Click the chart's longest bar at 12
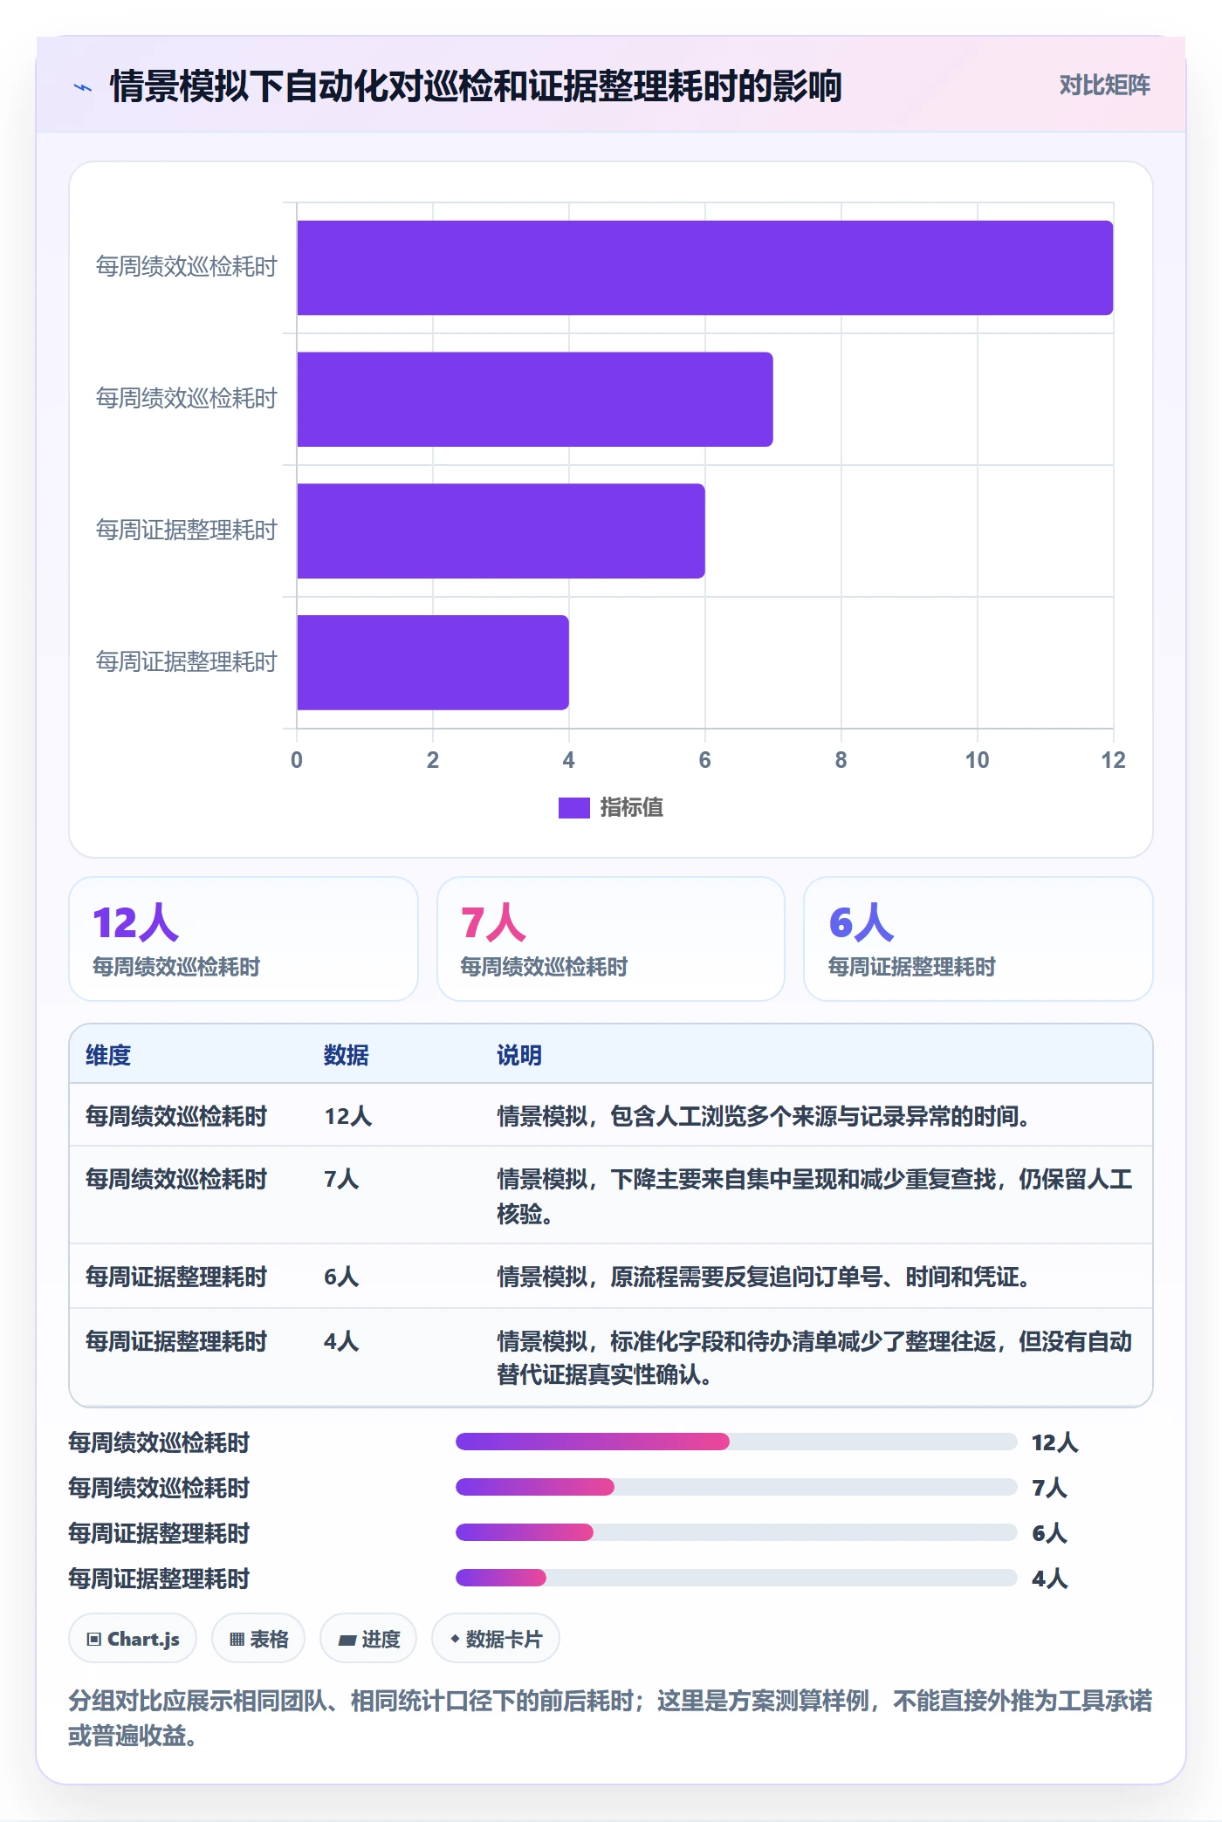This screenshot has width=1222, height=1822. coord(705,268)
